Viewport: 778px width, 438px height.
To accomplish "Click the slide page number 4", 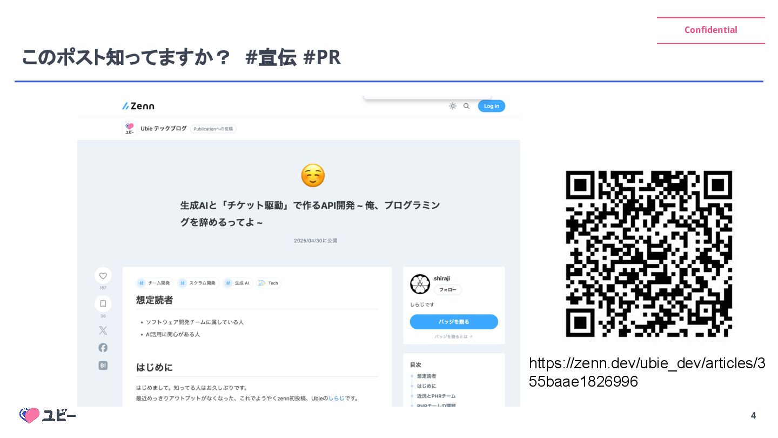I will [x=753, y=416].
